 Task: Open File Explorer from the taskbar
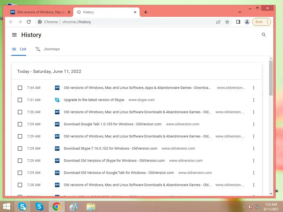[x=91, y=206]
